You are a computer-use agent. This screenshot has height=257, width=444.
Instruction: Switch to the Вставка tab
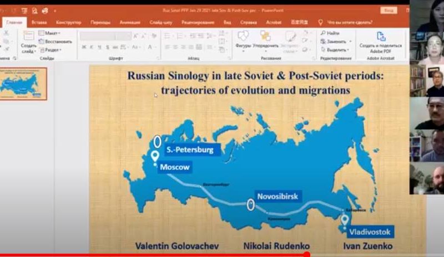[x=39, y=22]
